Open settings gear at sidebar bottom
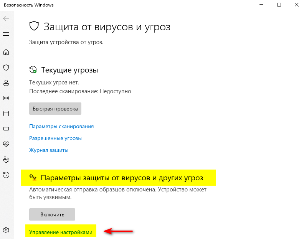 point(6,230)
